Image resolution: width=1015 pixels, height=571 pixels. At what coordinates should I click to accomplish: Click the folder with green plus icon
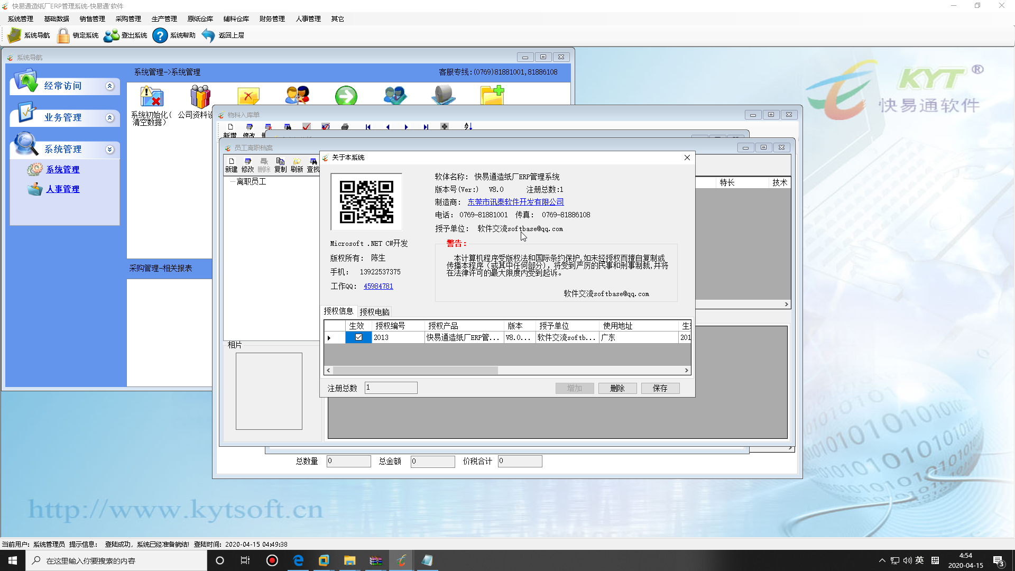[x=492, y=95]
